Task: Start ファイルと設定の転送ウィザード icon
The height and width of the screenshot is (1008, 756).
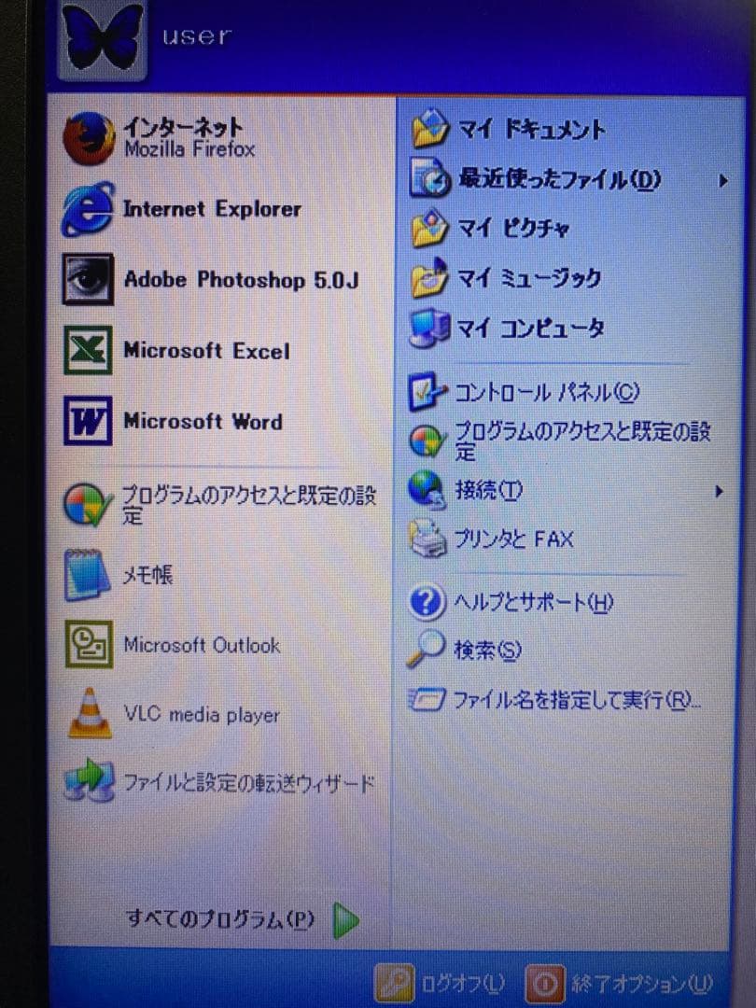Action: 90,782
